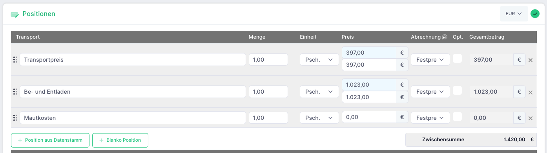Tick the Opt. checkbox for Transportpreis
This screenshot has width=547, height=153.
pyautogui.click(x=458, y=59)
